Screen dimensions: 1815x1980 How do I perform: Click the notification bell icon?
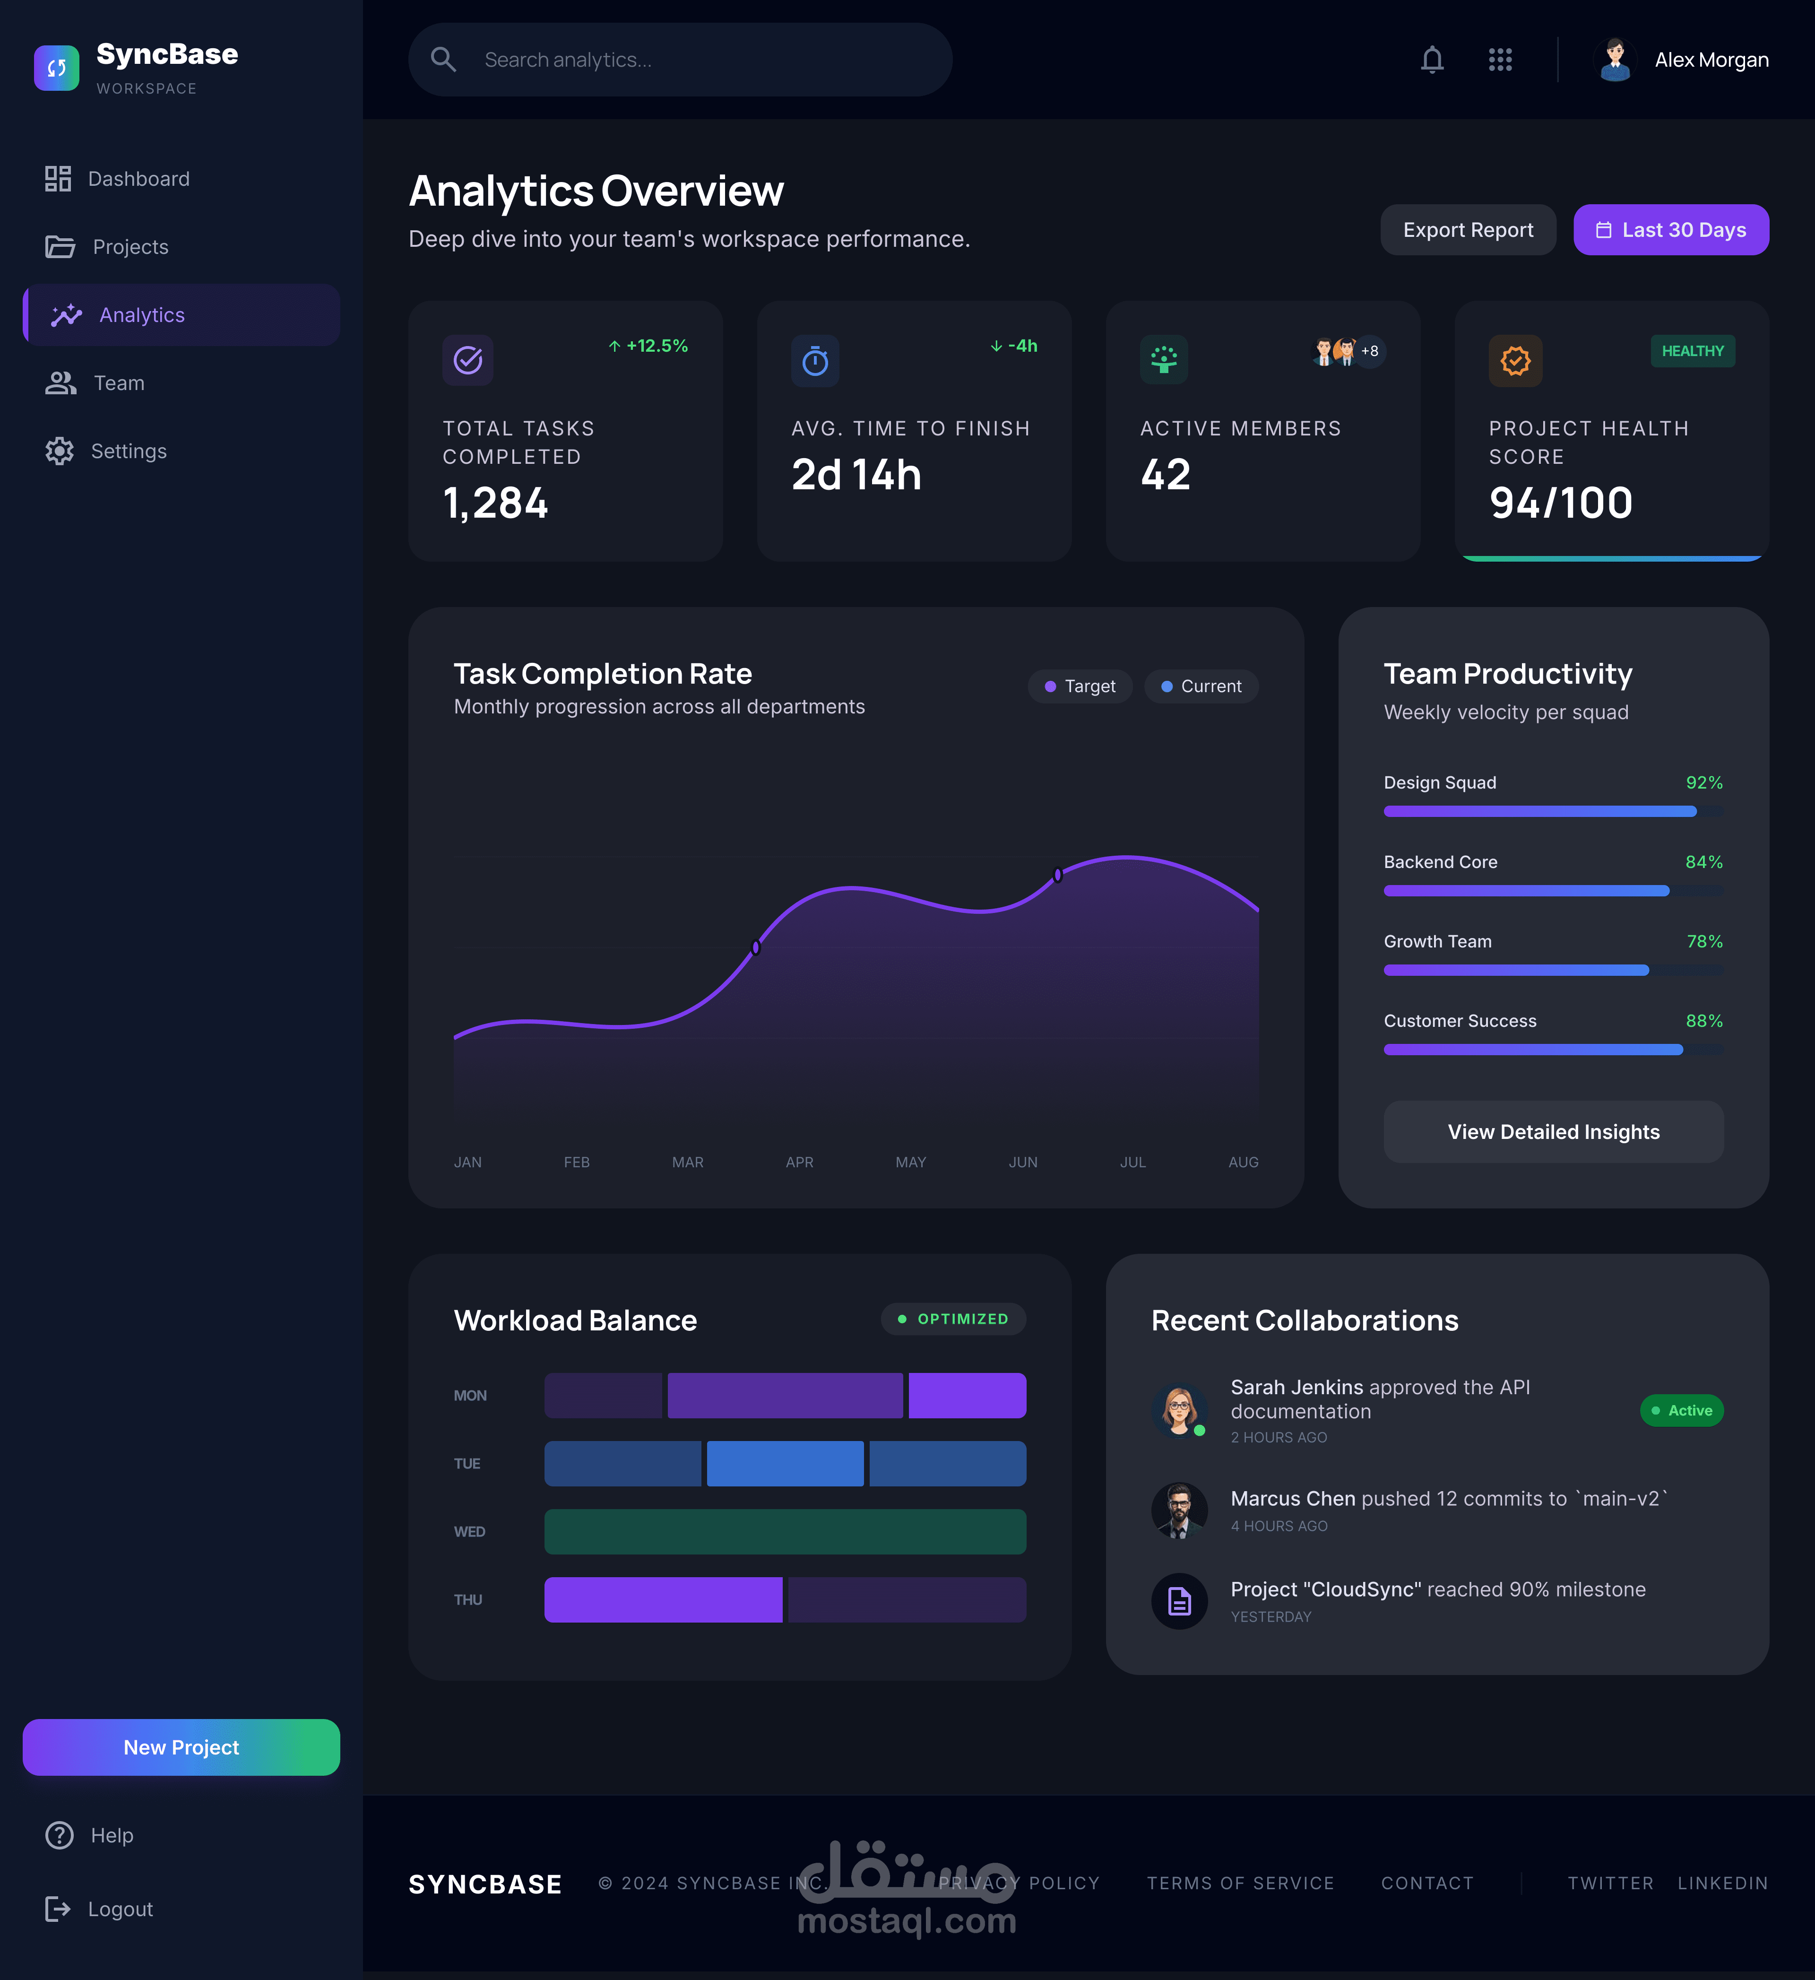[x=1432, y=60]
